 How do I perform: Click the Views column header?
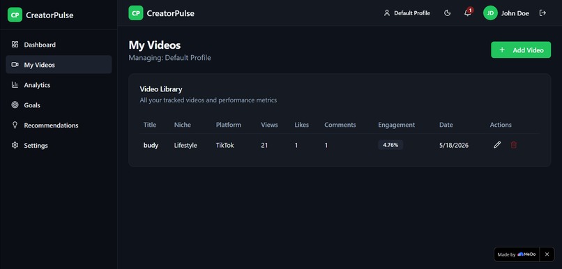coord(269,125)
